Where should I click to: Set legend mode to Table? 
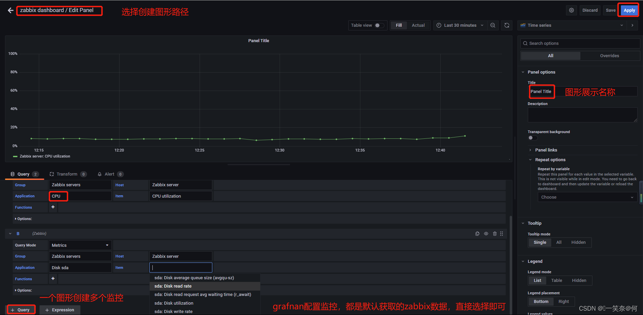pos(557,281)
